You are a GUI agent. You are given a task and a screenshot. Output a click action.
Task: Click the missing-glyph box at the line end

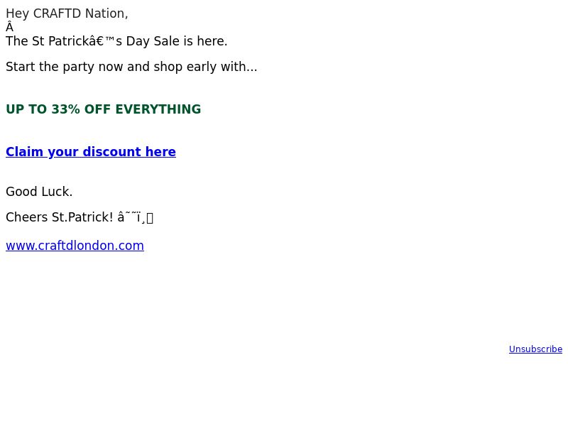[x=150, y=218]
